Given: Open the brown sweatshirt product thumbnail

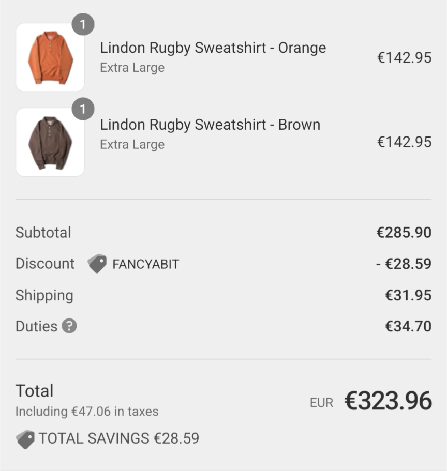Looking at the screenshot, I should click(x=50, y=142).
